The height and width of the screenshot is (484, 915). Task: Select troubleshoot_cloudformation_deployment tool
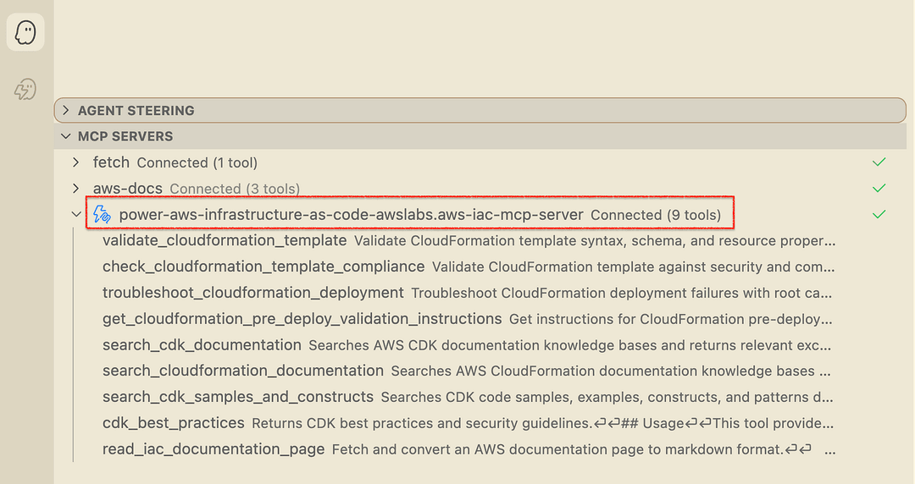[x=253, y=293]
